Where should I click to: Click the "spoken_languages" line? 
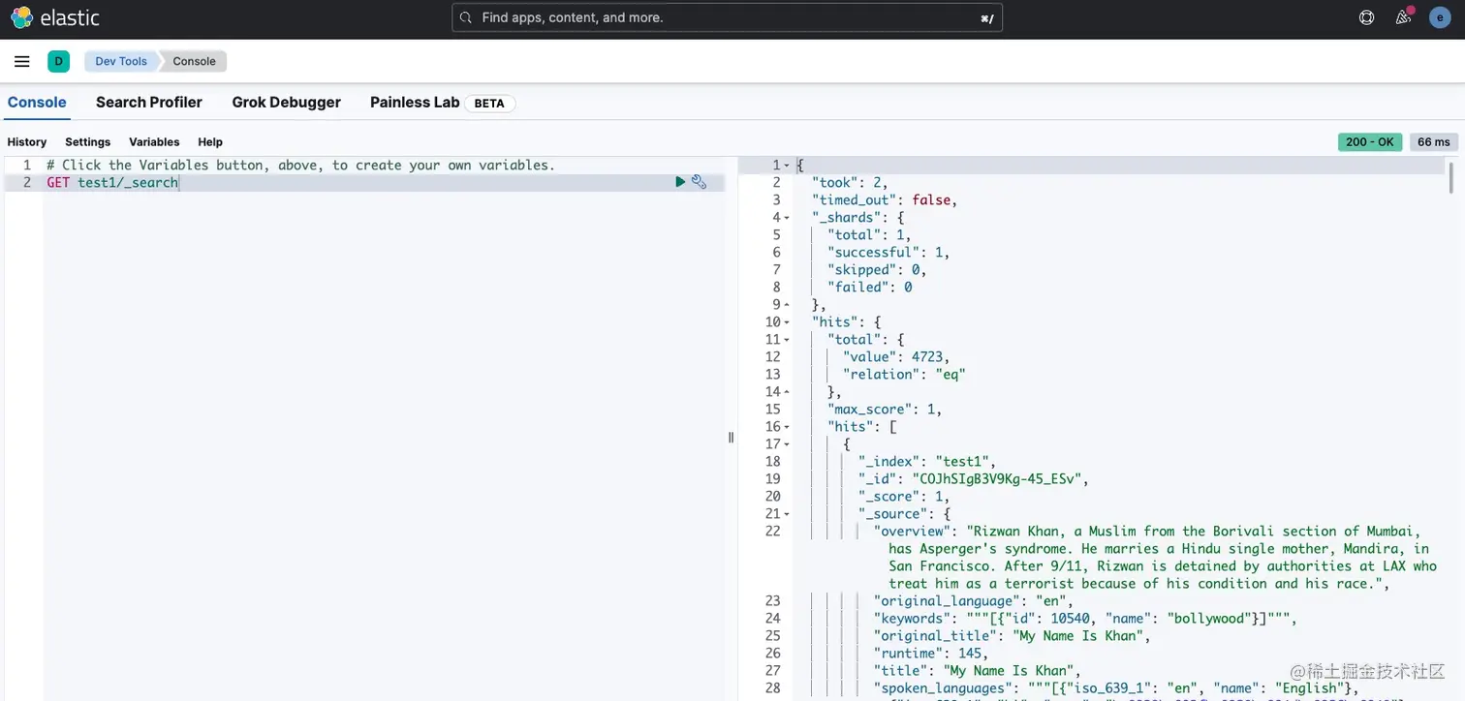coord(1116,688)
